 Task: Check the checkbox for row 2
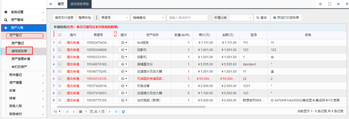click(x=60, y=50)
